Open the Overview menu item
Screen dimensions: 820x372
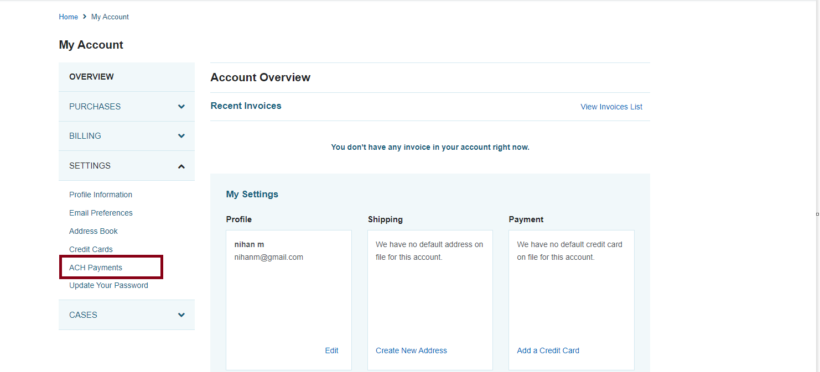91,77
